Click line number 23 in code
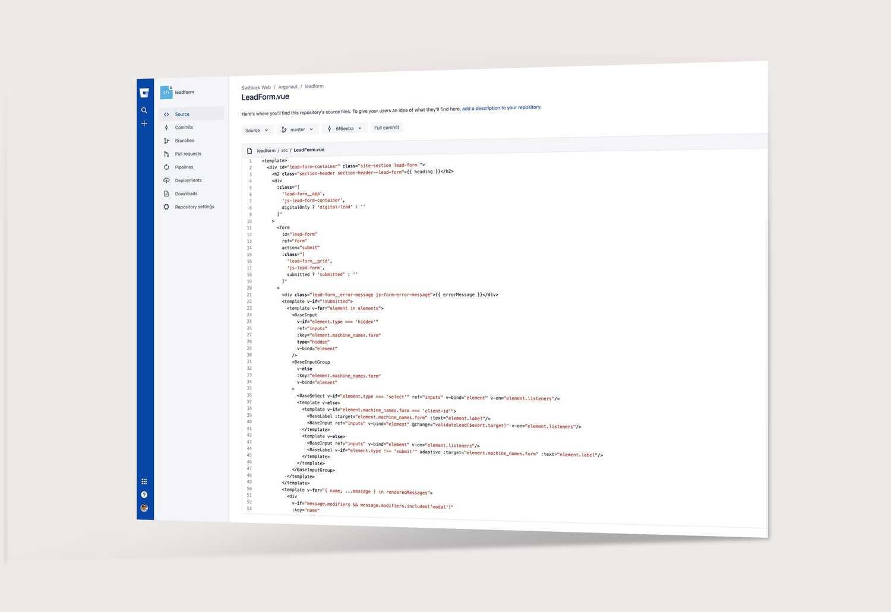 [249, 308]
